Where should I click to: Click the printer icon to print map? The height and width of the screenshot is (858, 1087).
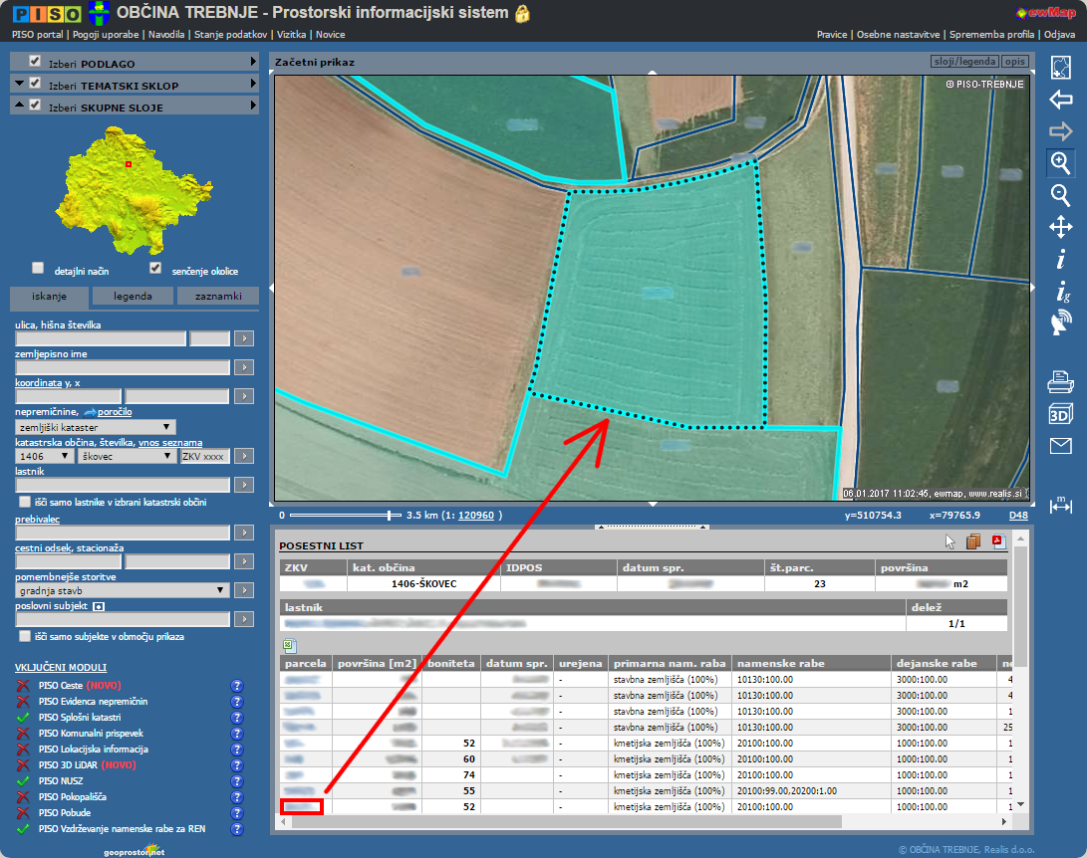pos(1060,381)
